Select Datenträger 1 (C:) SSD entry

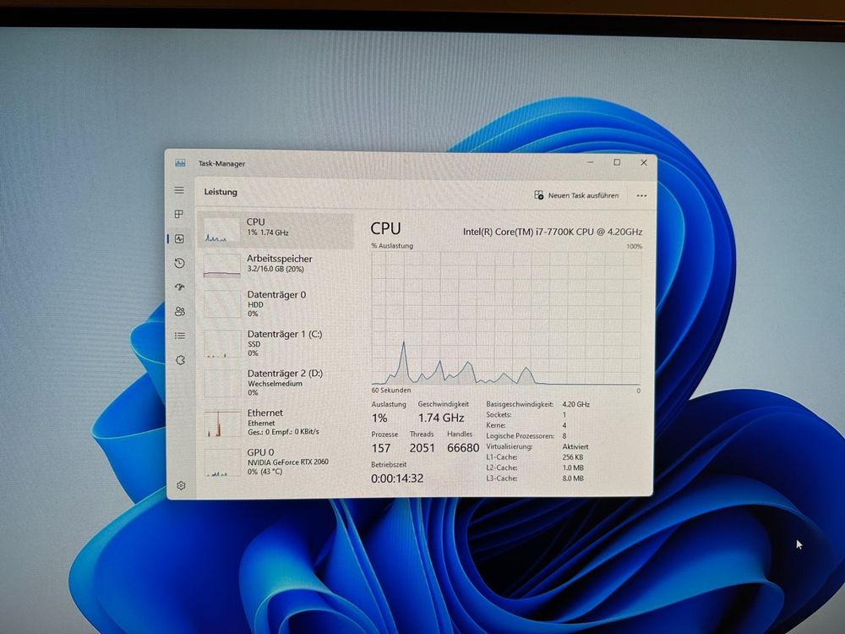coord(276,343)
